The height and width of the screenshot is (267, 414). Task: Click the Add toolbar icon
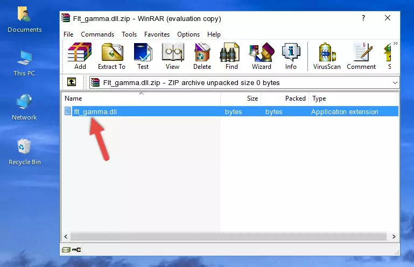80,56
